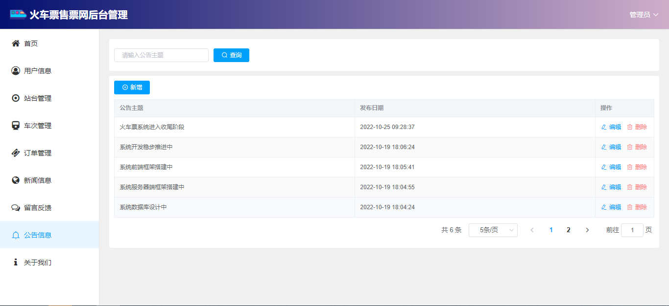Click the user avatar icon for 用户信息
Image resolution: width=669 pixels, height=306 pixels.
coord(15,71)
